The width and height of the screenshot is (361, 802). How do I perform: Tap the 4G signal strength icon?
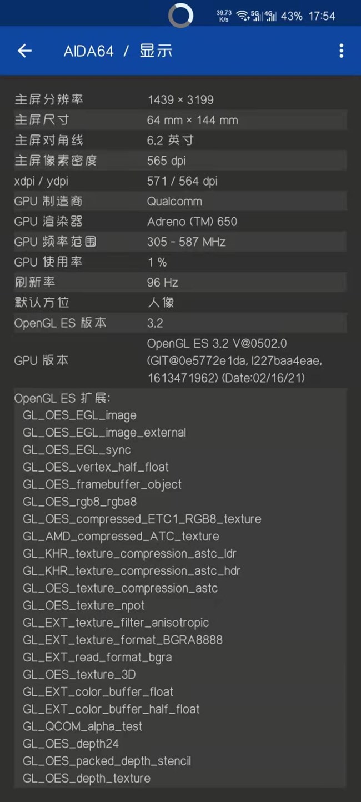270,16
